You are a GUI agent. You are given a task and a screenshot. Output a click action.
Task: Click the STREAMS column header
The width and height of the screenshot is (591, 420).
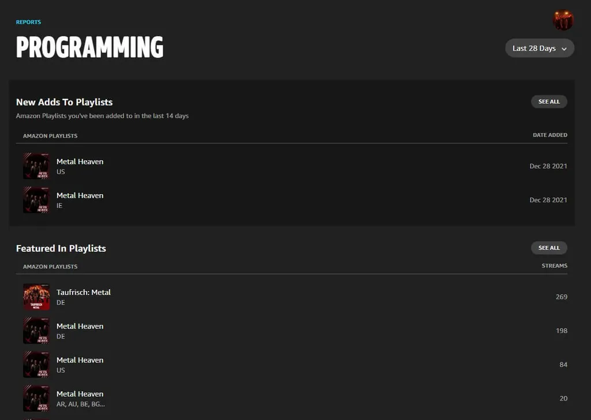(x=553, y=266)
